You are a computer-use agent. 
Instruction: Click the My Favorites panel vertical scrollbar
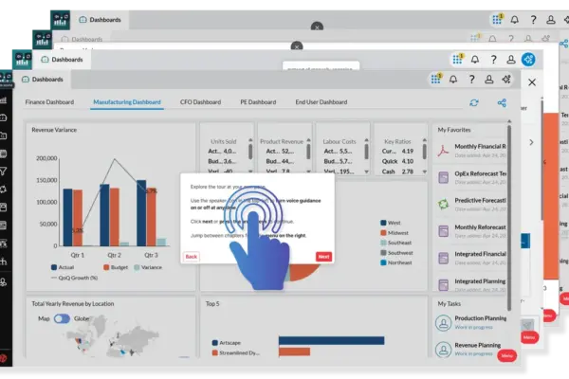(509, 218)
